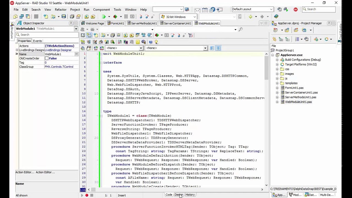352x198 pixels.
Task: Switch to the Events tab
Action: click(37, 41)
